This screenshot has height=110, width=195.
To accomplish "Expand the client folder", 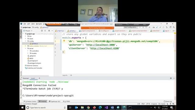I will (26, 39).
